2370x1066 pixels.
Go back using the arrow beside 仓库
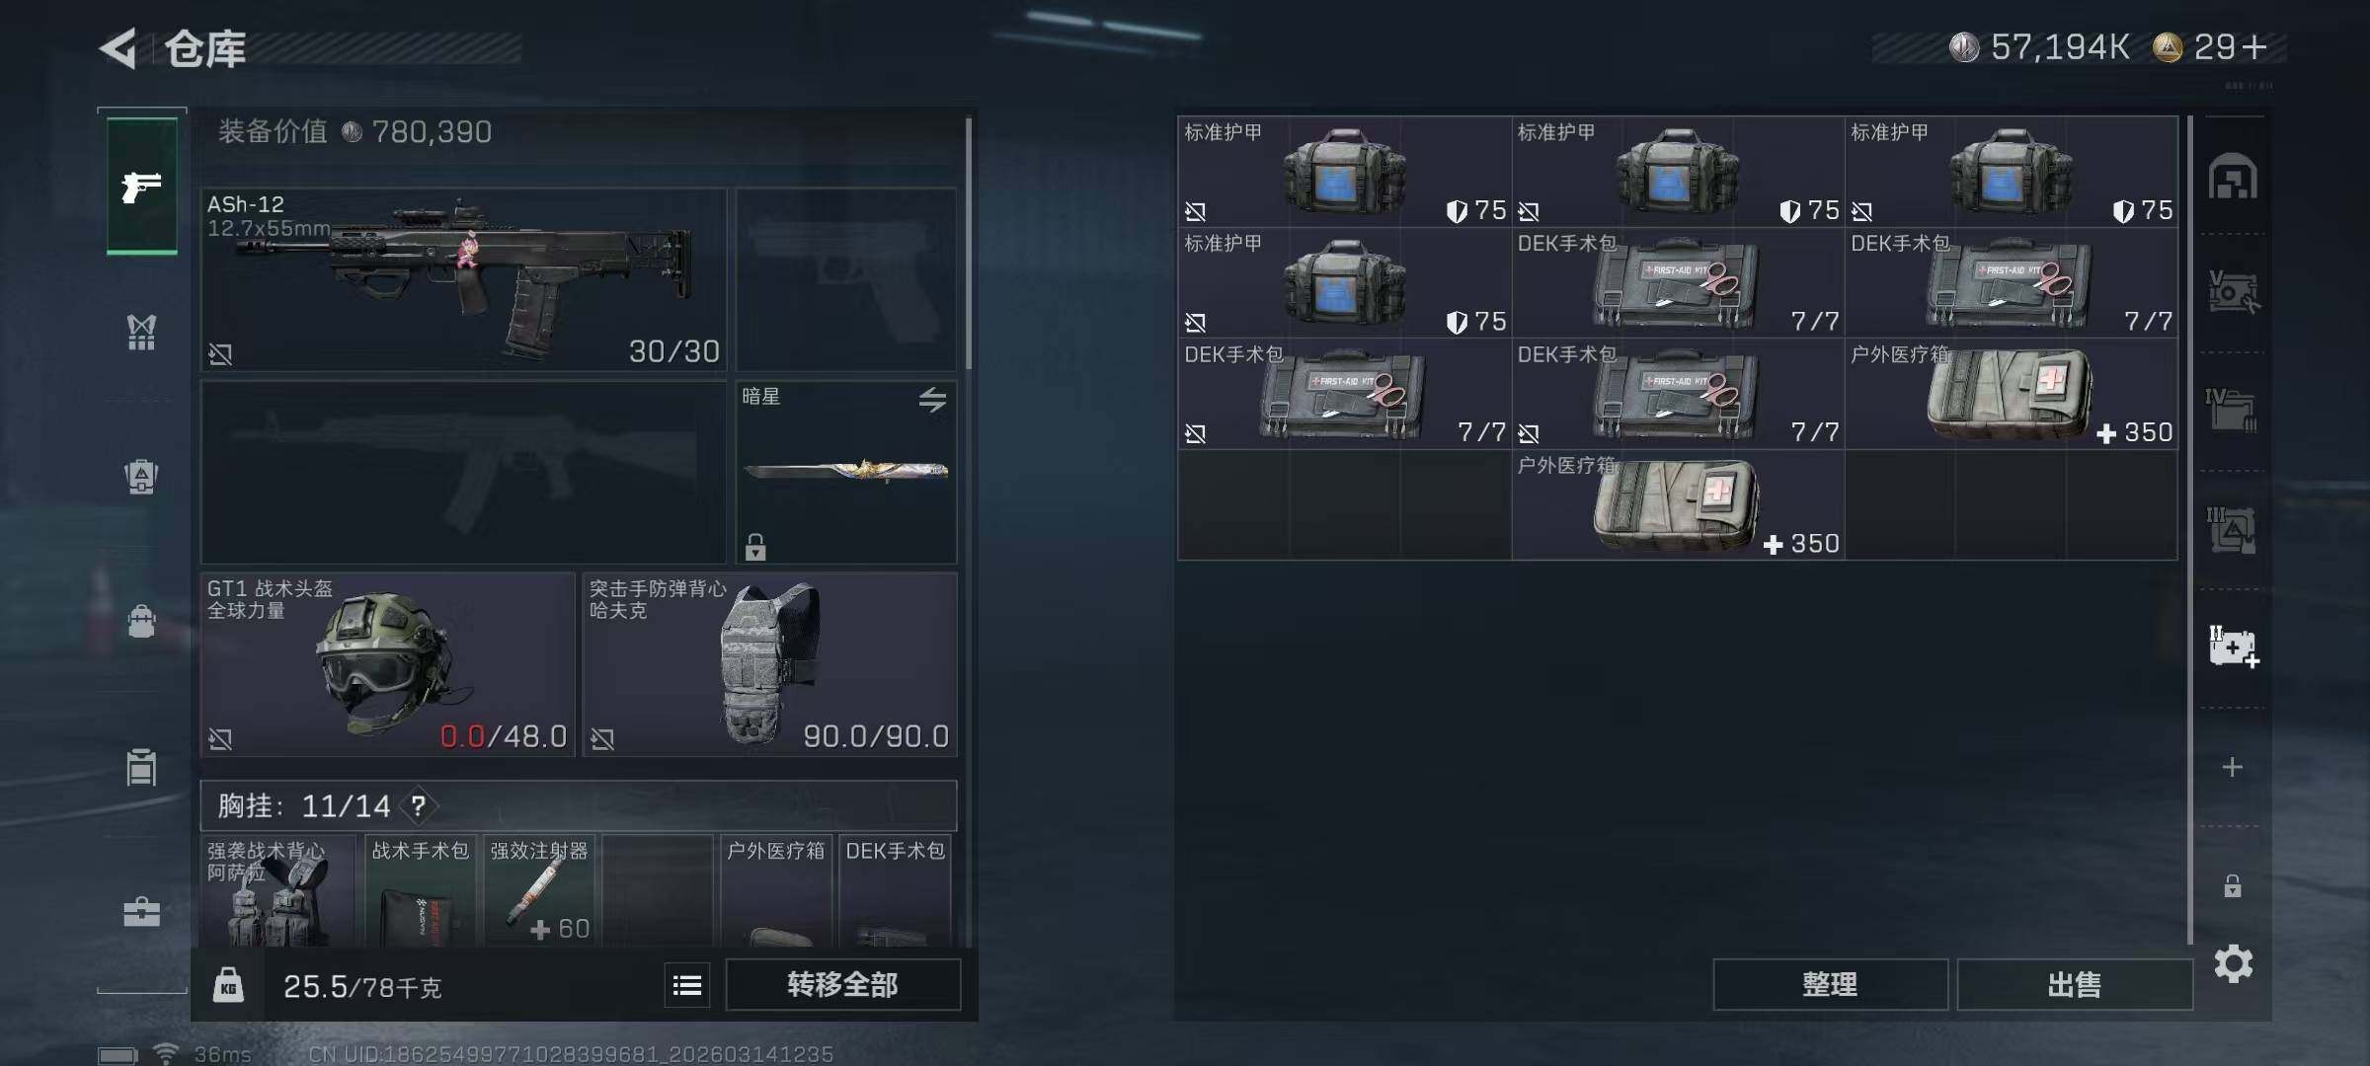click(118, 48)
